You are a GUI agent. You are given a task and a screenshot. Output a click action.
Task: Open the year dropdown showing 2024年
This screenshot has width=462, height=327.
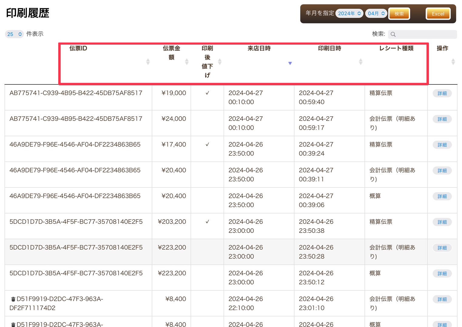tap(349, 13)
